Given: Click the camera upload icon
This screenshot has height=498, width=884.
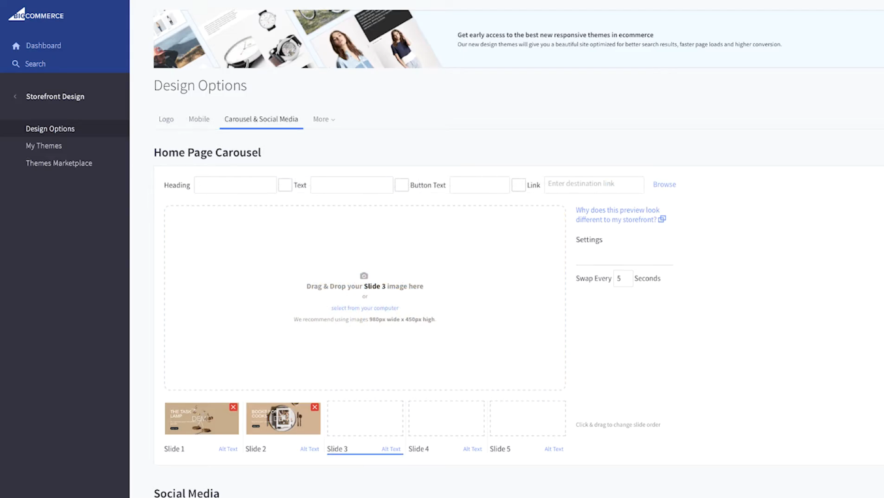Looking at the screenshot, I should tap(364, 276).
